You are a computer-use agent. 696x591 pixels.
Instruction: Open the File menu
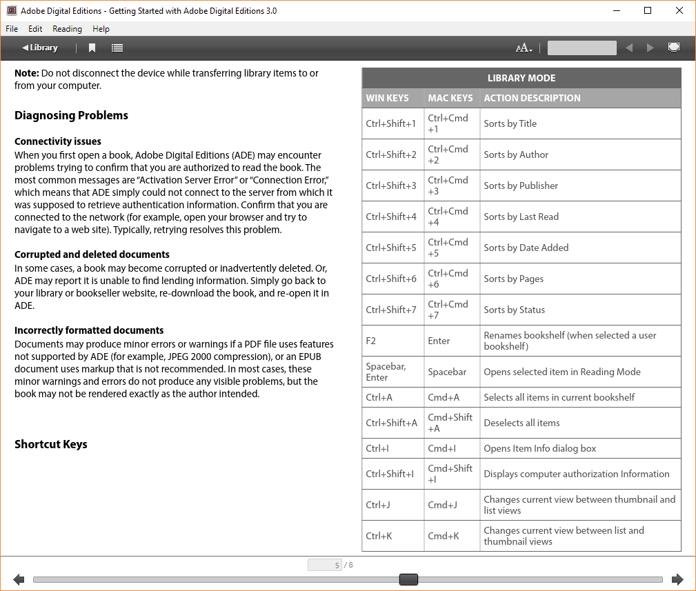(12, 29)
